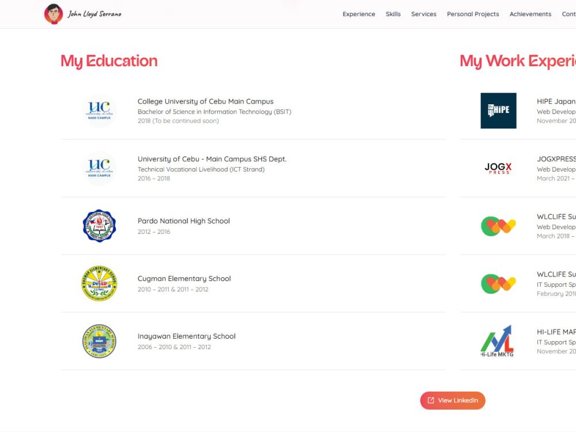Click the avatar icon beside John Lloyd Serrano
The height and width of the screenshot is (432, 576).
tap(54, 14)
